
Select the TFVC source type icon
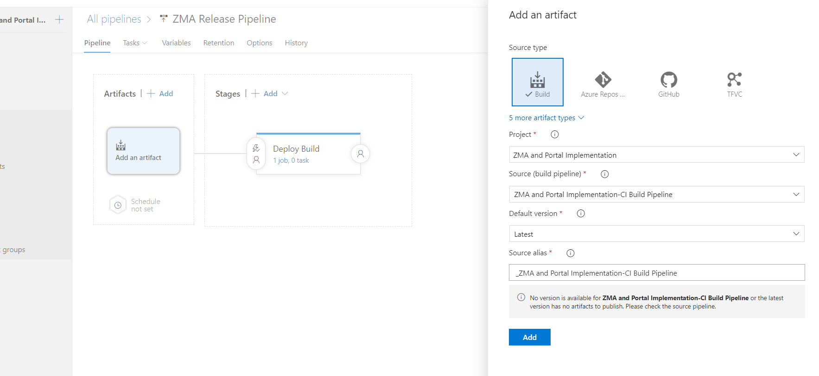(x=734, y=83)
